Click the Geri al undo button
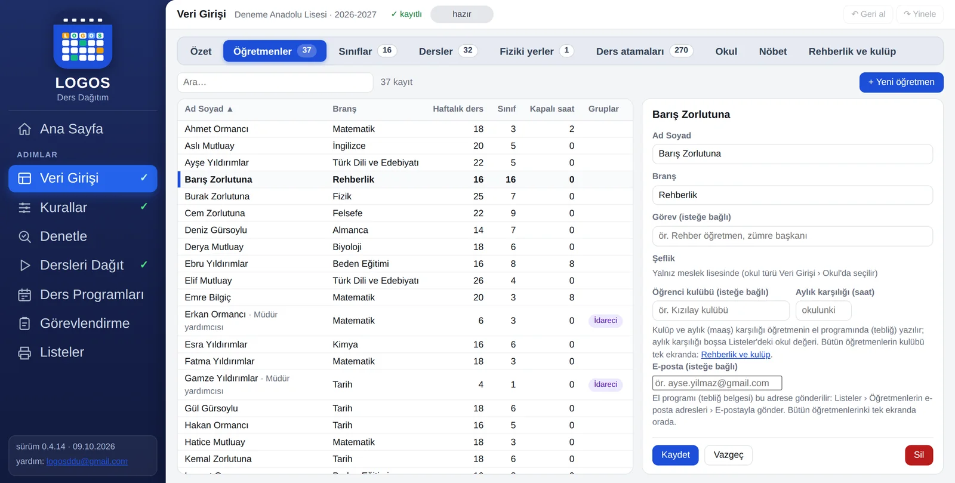The width and height of the screenshot is (955, 483). (x=868, y=14)
